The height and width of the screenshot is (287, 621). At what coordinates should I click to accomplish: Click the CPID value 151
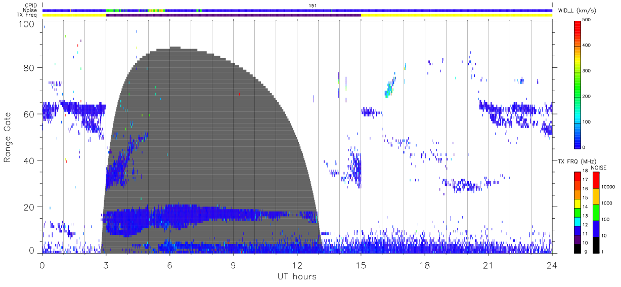[312, 6]
